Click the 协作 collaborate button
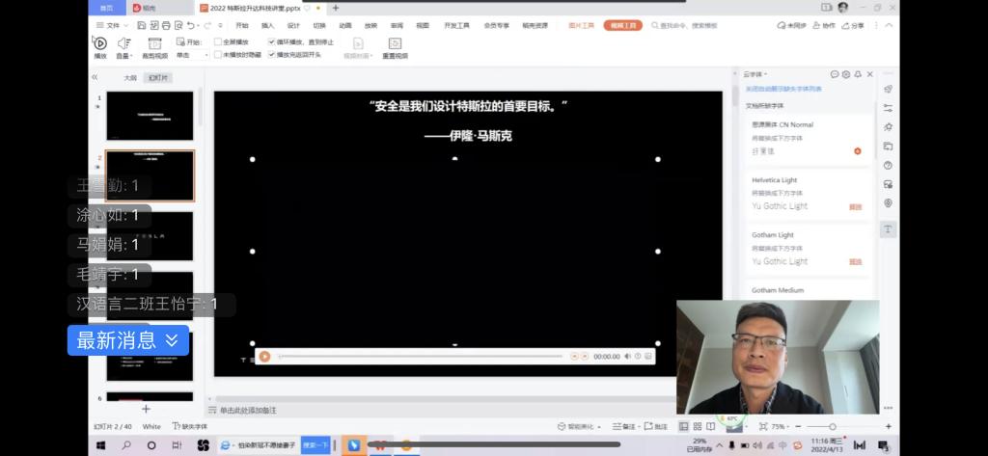Image resolution: width=988 pixels, height=456 pixels. [x=824, y=25]
